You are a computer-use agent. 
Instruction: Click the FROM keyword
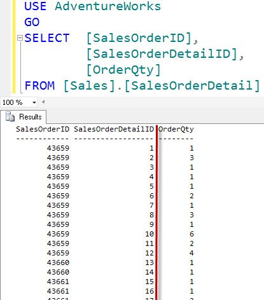coord(39,86)
